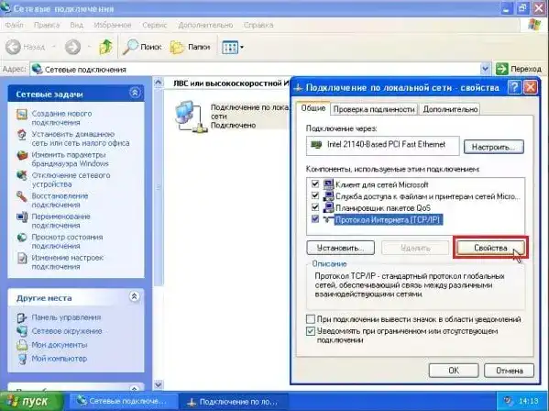
Task: Click Windows firewall settings icon
Action: [x=22, y=155]
